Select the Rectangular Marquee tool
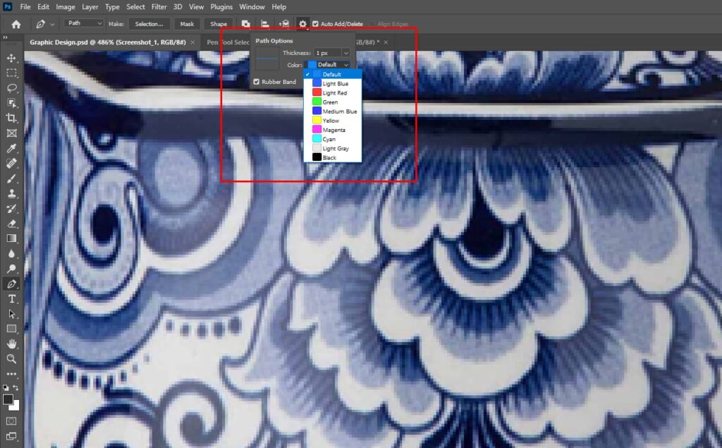 point(11,73)
